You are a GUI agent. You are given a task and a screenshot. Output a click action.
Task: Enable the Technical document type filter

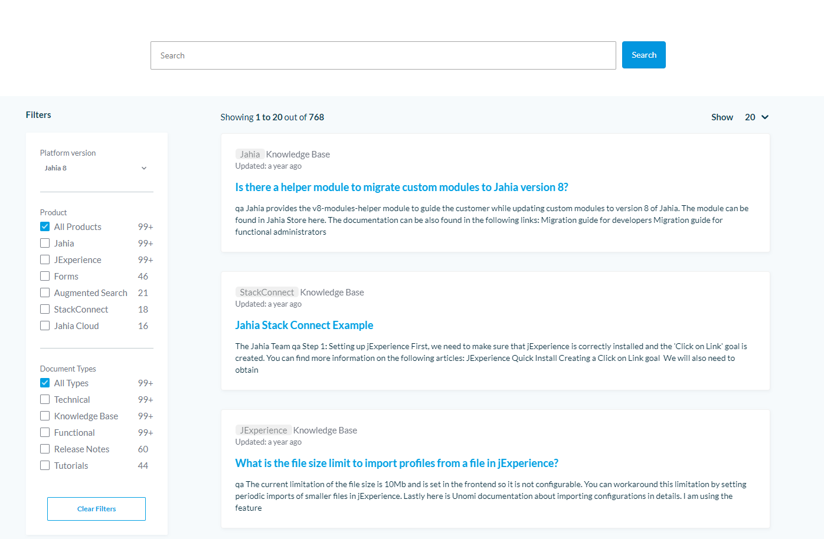point(45,399)
